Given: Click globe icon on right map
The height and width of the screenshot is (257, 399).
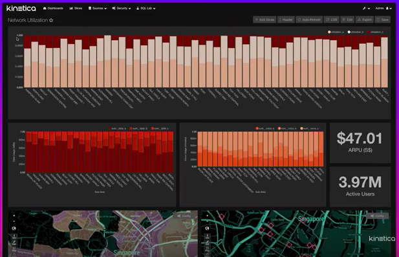Looking at the screenshot, I should click(x=207, y=229).
